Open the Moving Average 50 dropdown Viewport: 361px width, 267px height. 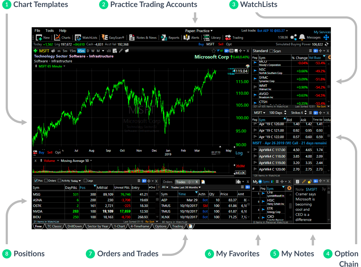point(76,161)
